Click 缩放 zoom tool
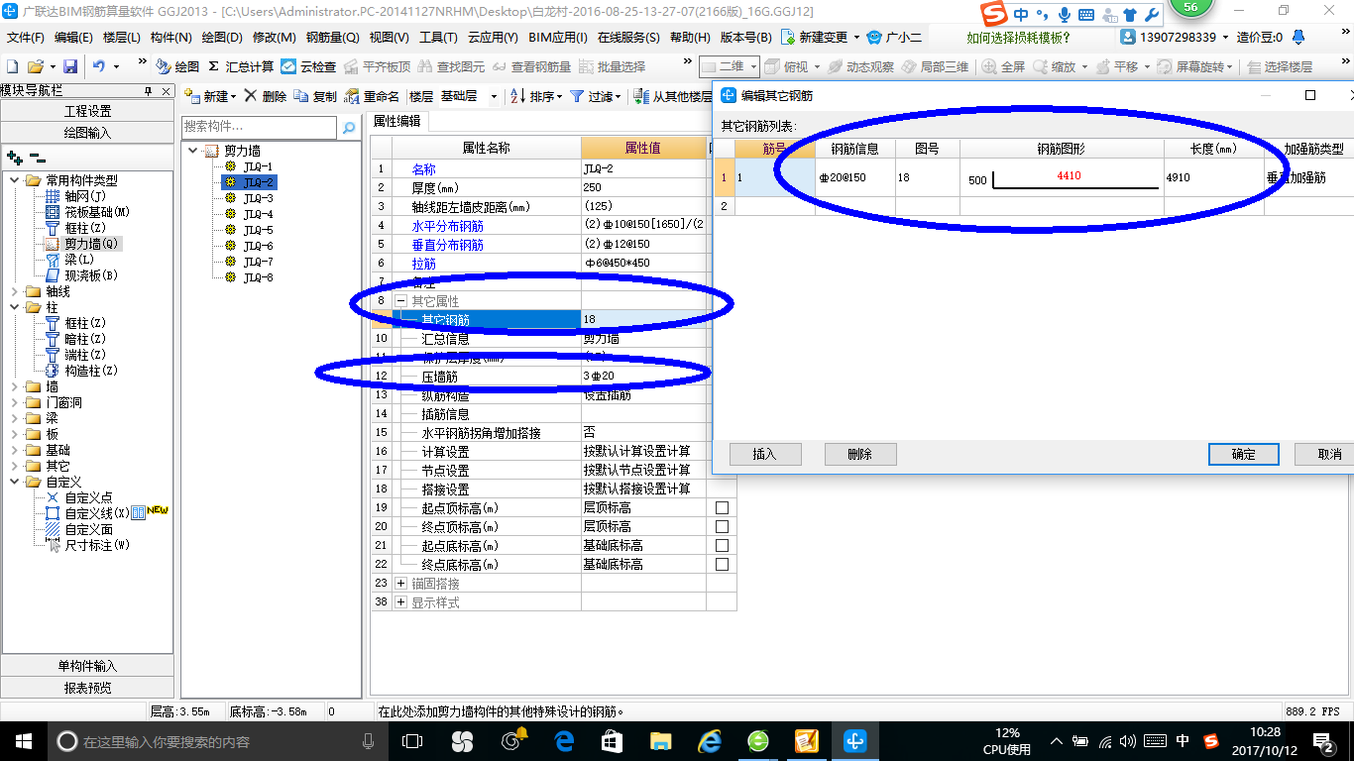 (x=1061, y=66)
